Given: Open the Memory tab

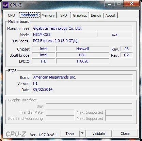Looking at the screenshot, I should coord(48,15).
